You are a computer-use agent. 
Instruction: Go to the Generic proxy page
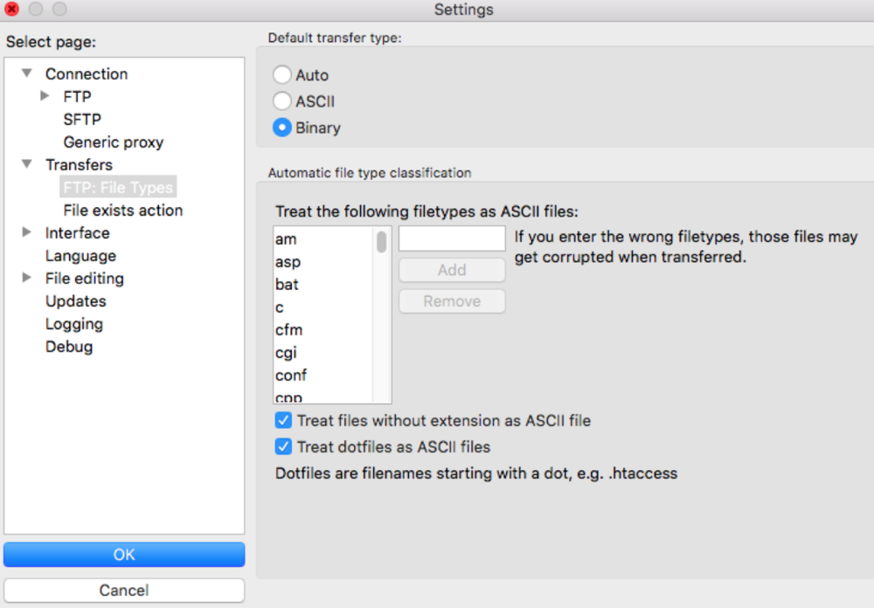point(114,142)
